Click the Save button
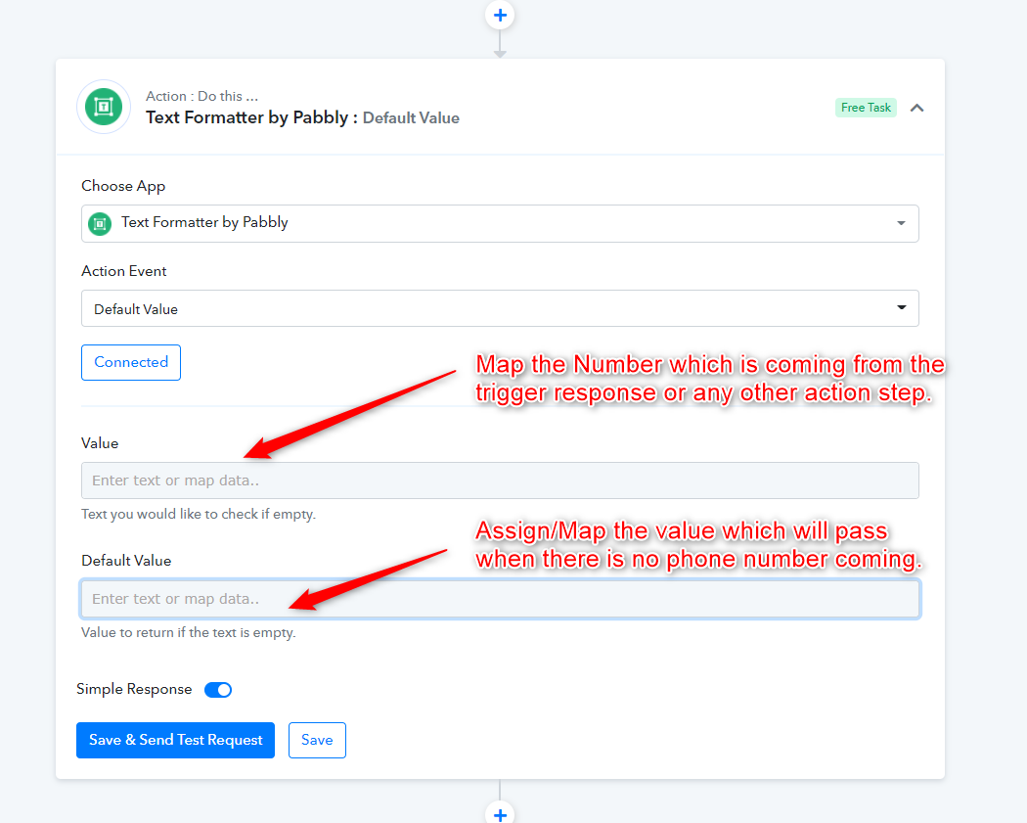 tap(317, 741)
